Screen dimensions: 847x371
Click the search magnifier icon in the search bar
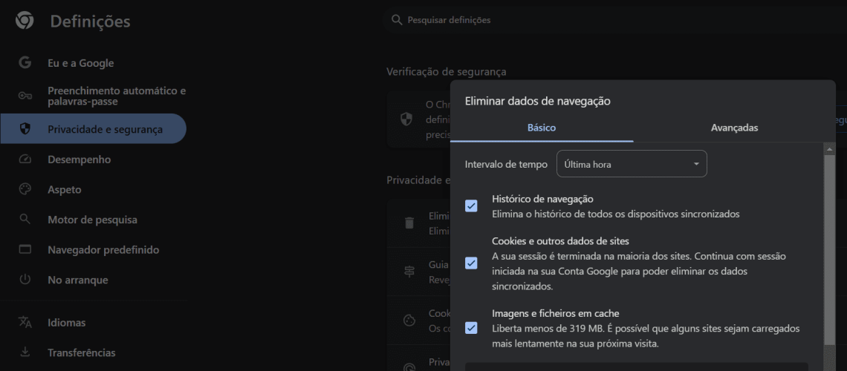pos(397,20)
